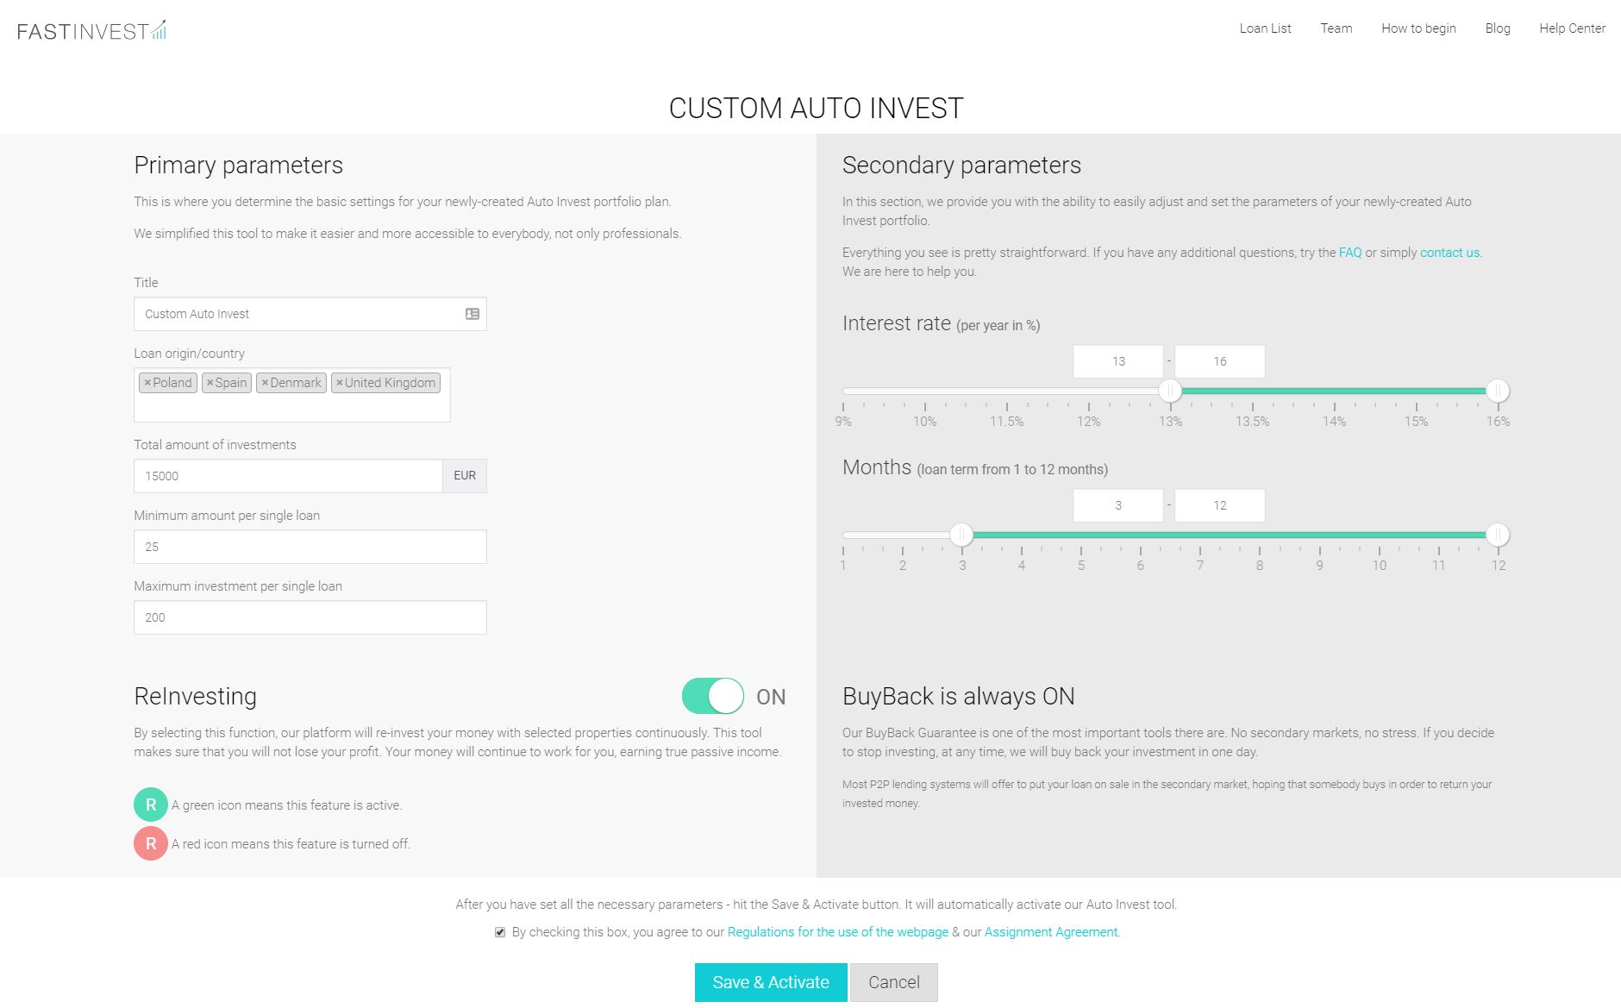Screen dimensions: 1621x1008
Task: Remove the Spain country tag
Action: pos(210,383)
